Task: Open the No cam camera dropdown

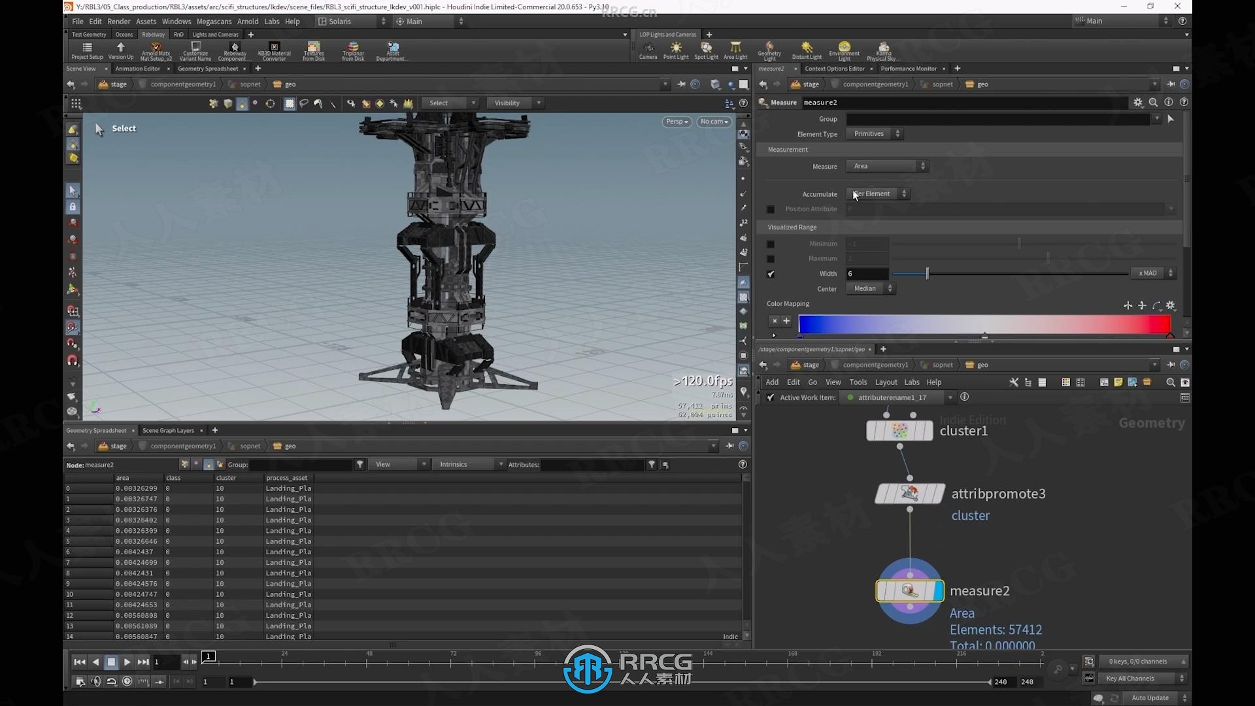Action: (714, 122)
